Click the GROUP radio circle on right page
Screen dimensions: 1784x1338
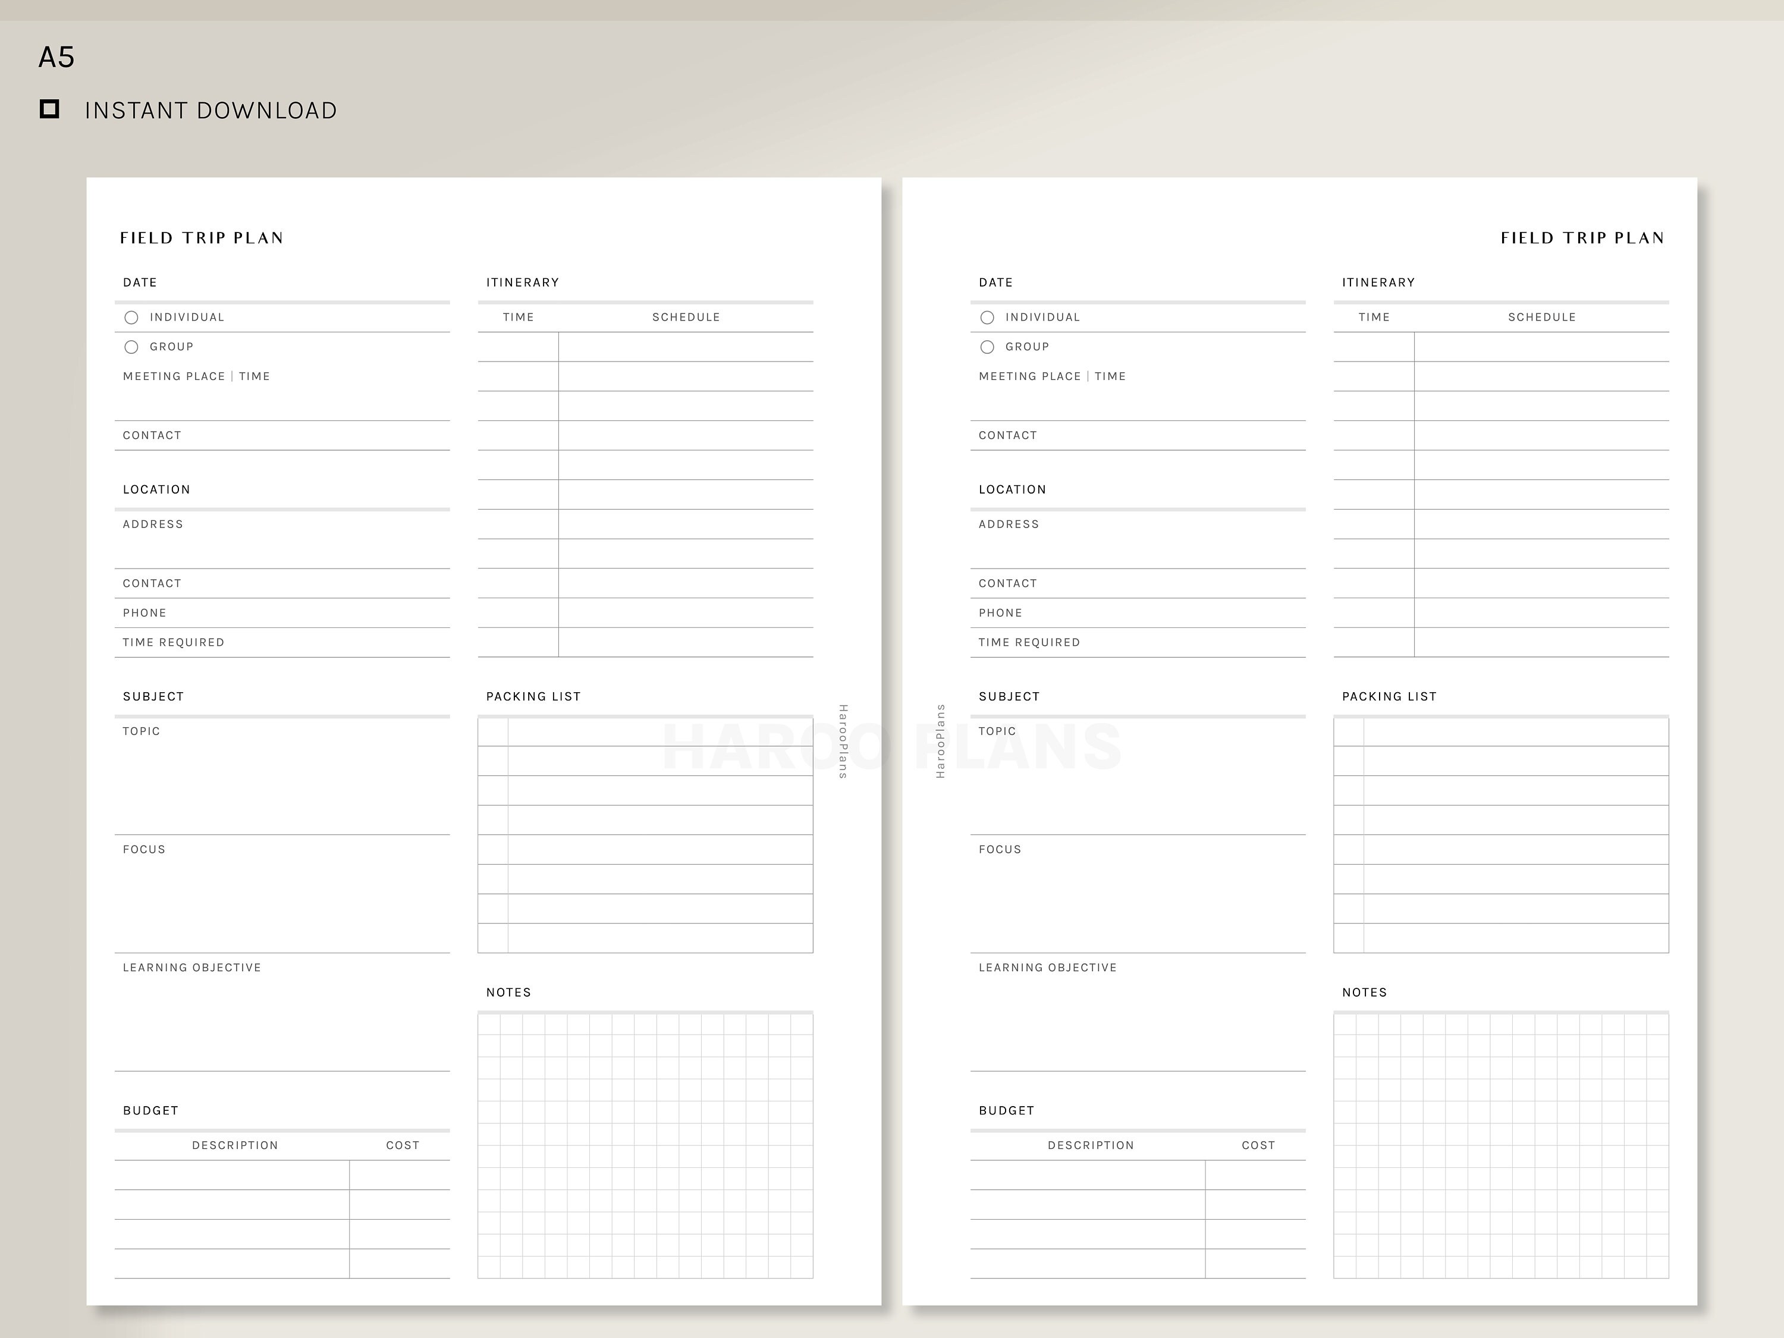click(987, 347)
